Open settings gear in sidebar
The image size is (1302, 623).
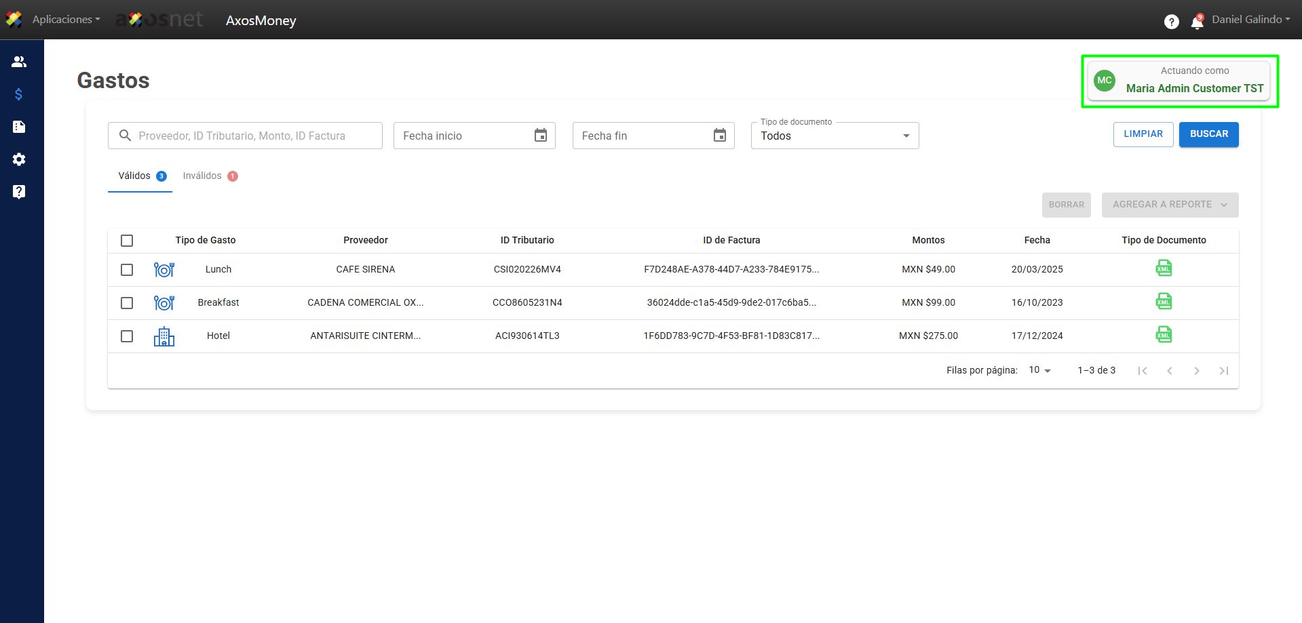(19, 159)
